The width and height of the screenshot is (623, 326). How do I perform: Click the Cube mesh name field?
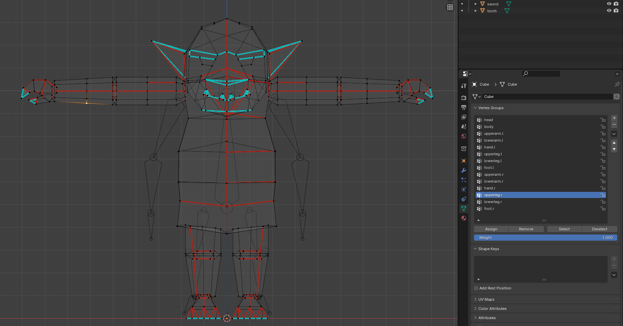[x=547, y=97]
